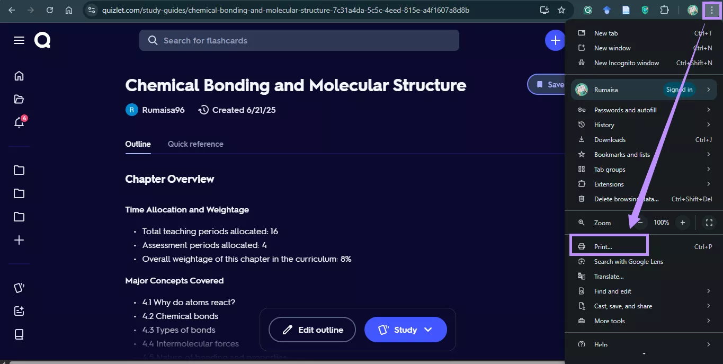The height and width of the screenshot is (364, 723).
Task: Open study guides via the book icon
Action: (x=19, y=334)
